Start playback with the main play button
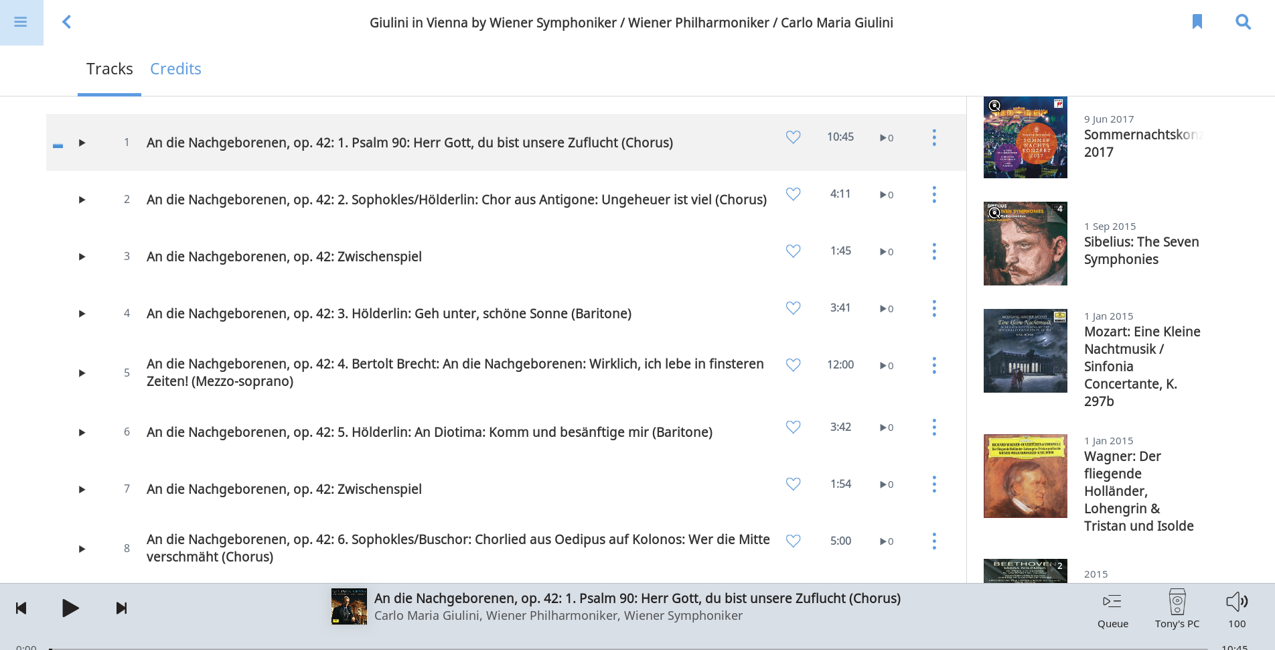 (x=70, y=608)
